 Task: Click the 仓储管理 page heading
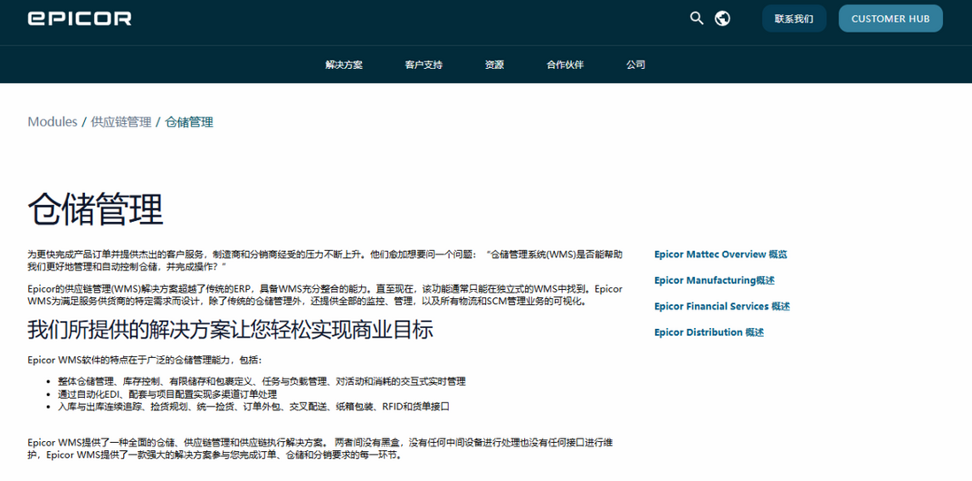coord(96,210)
